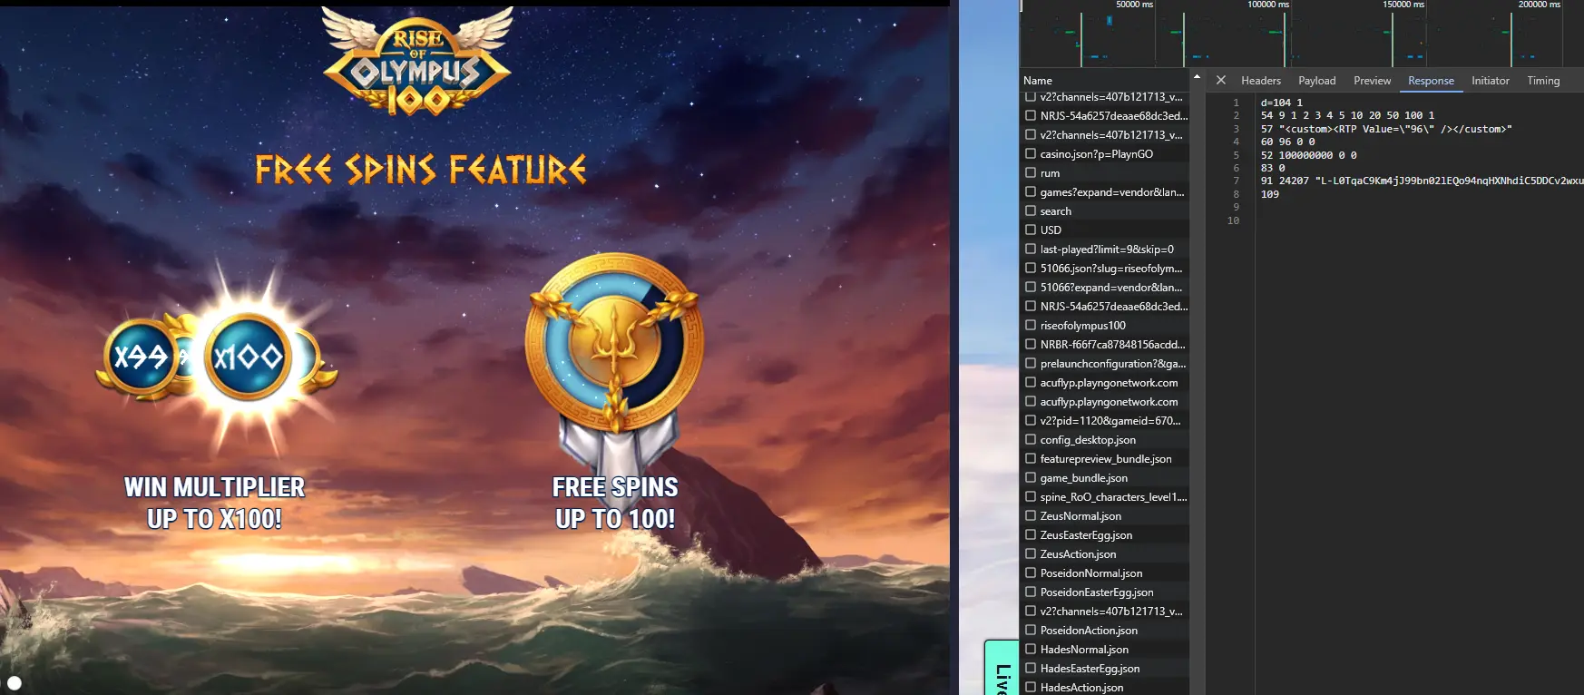Sort requests by the Name column
This screenshot has height=695, width=1584.
[1038, 81]
